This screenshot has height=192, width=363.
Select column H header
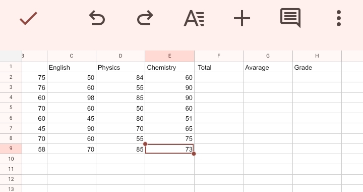(x=317, y=56)
